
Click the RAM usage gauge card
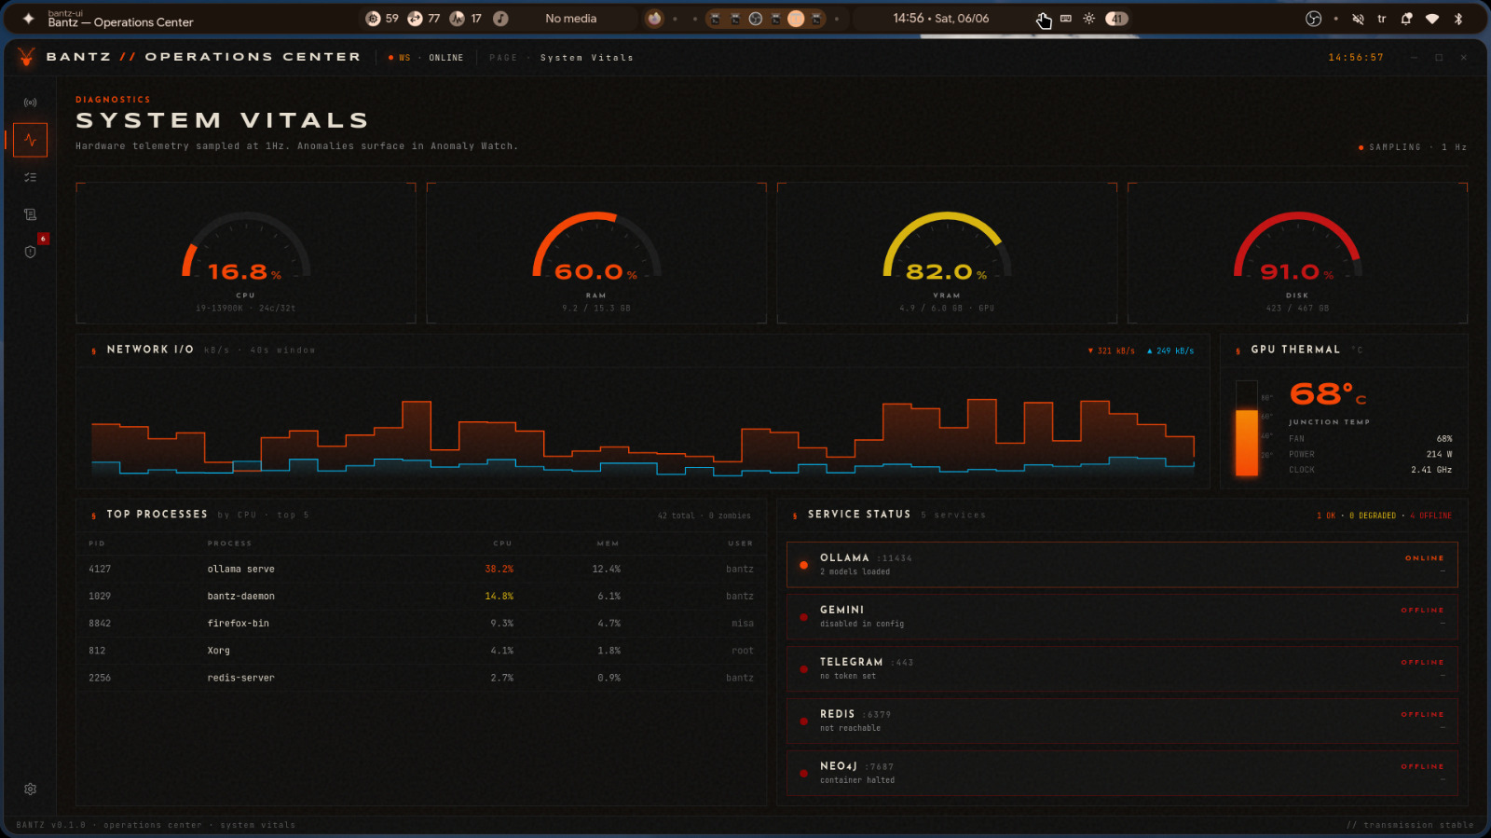[596, 254]
